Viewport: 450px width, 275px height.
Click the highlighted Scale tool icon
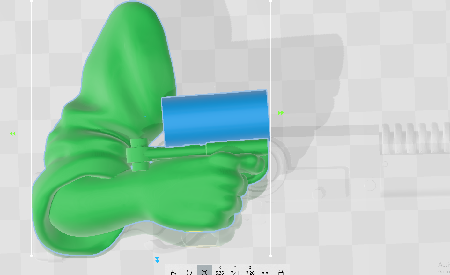tap(204, 272)
